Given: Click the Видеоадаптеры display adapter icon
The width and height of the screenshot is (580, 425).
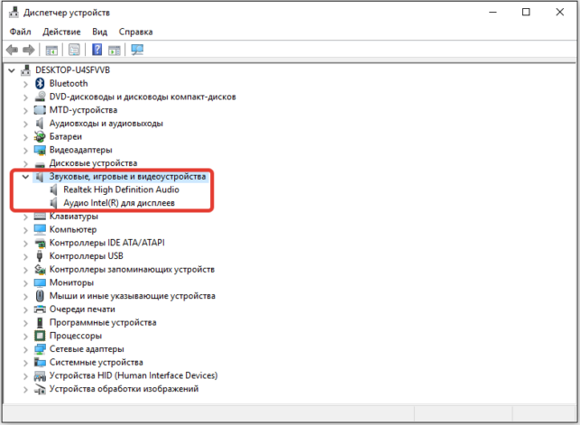Looking at the screenshot, I should point(40,150).
